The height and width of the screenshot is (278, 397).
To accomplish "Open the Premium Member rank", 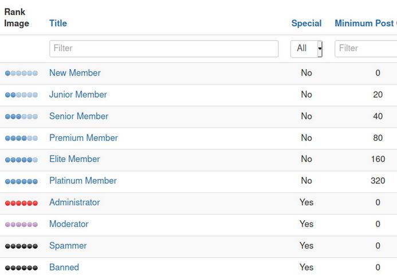I will click(x=84, y=138).
